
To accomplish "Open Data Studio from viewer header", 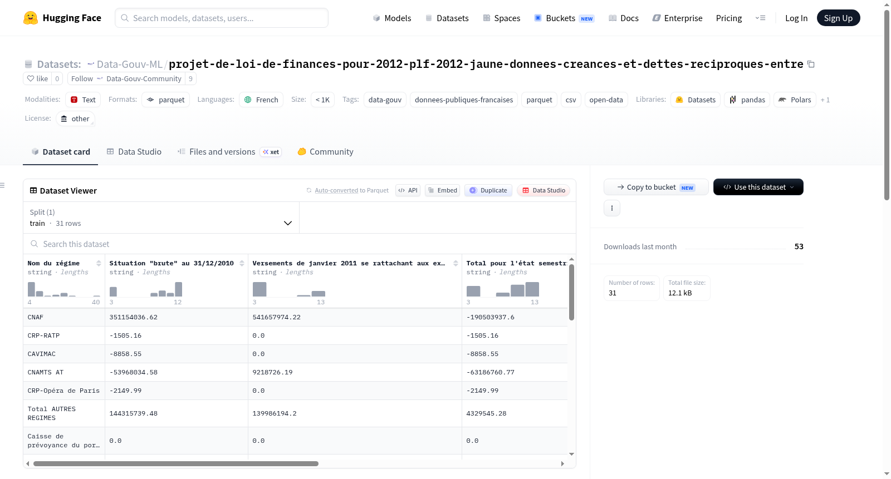I will coord(544,190).
